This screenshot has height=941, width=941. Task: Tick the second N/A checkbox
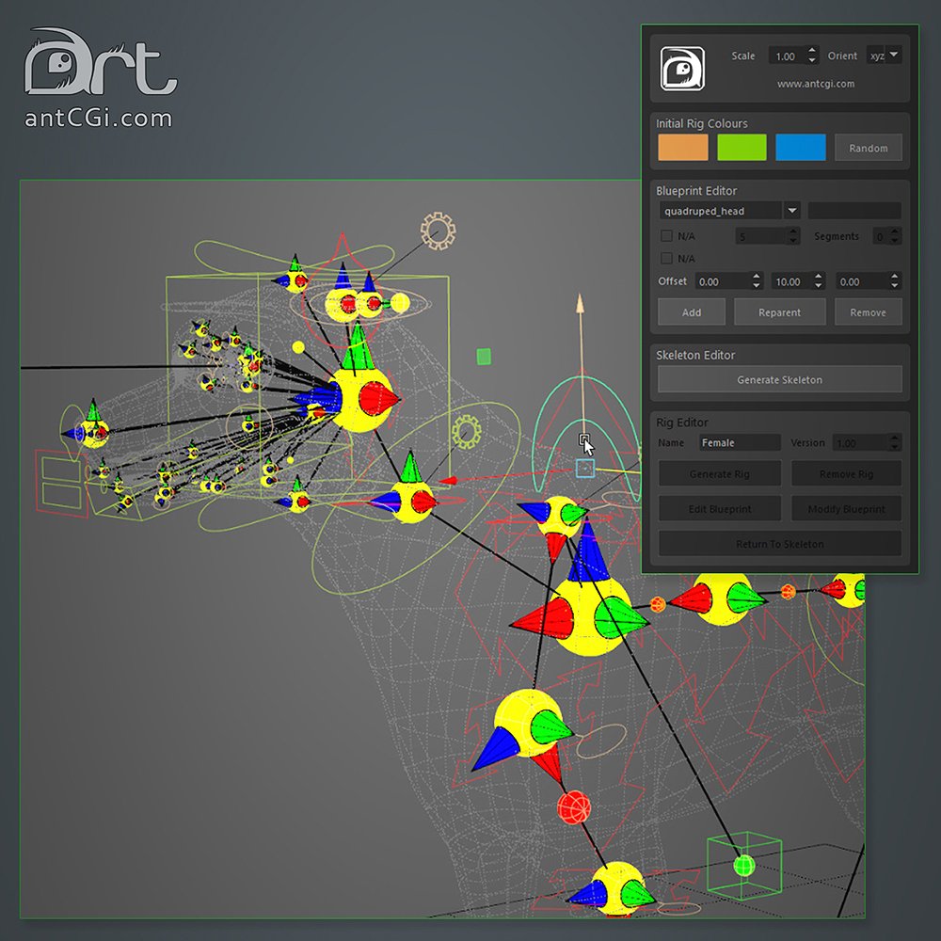[666, 259]
